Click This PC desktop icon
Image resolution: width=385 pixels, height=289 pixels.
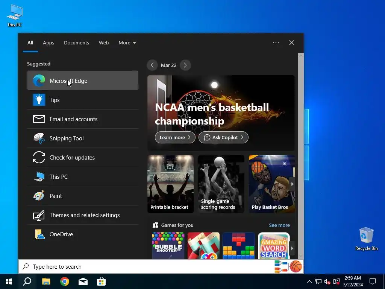coord(15,15)
